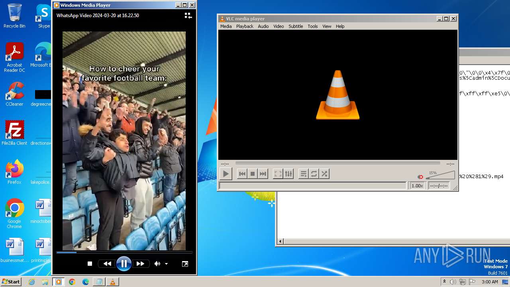Screen dimensions: 510x287
Task: Click the Windows Media Player video title text
Action: [98, 16]
